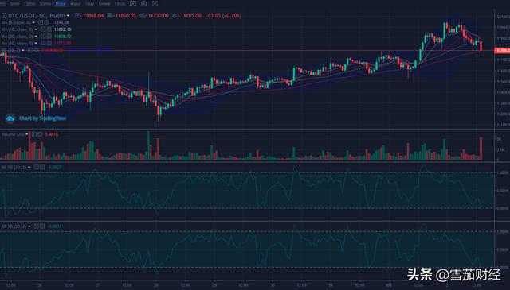This screenshot has height=290, width=510.
Task: Click red current price label 11785 on axis
Action: [x=502, y=51]
